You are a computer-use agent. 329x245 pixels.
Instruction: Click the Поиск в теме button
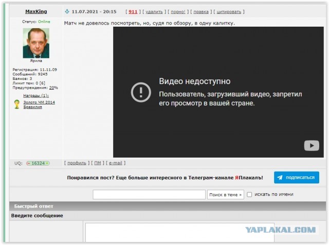coord(226,195)
